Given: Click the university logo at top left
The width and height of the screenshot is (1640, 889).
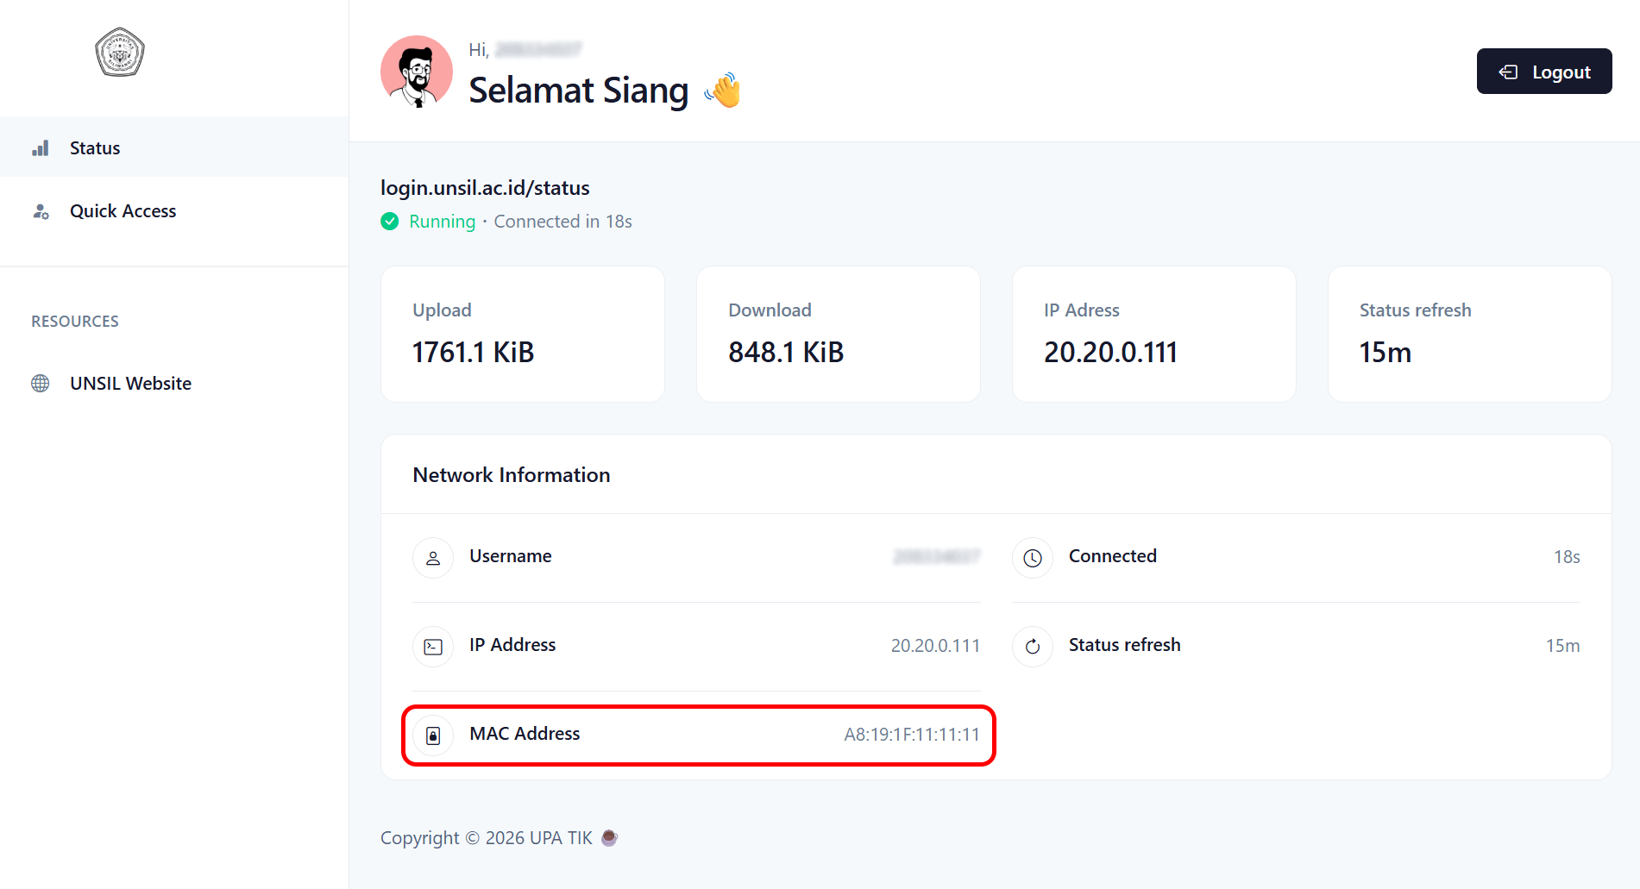Looking at the screenshot, I should [x=119, y=52].
